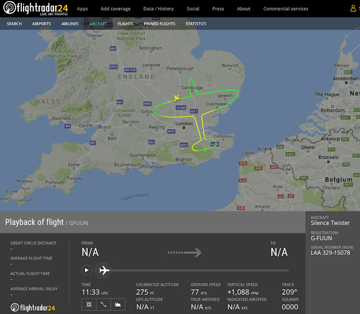Select the AIRLINES tab

coord(70,24)
